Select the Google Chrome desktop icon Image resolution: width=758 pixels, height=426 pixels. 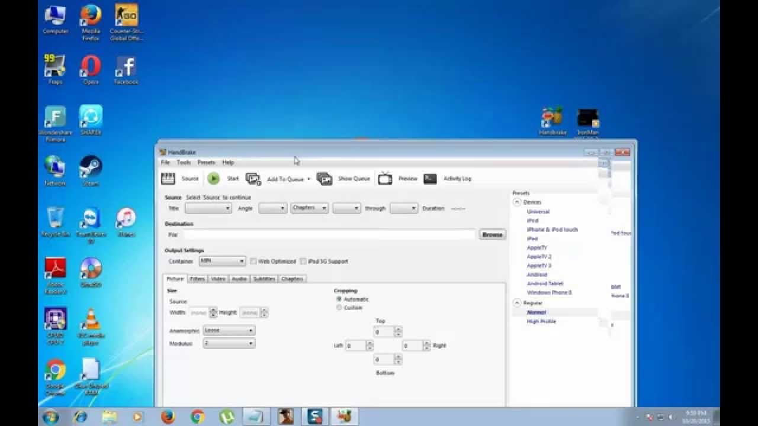(x=55, y=377)
